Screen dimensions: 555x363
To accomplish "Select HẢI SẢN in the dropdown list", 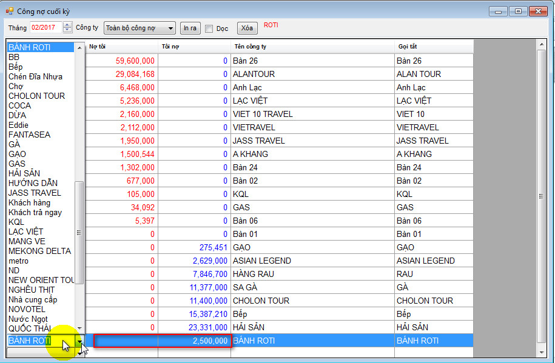I will click(41, 173).
